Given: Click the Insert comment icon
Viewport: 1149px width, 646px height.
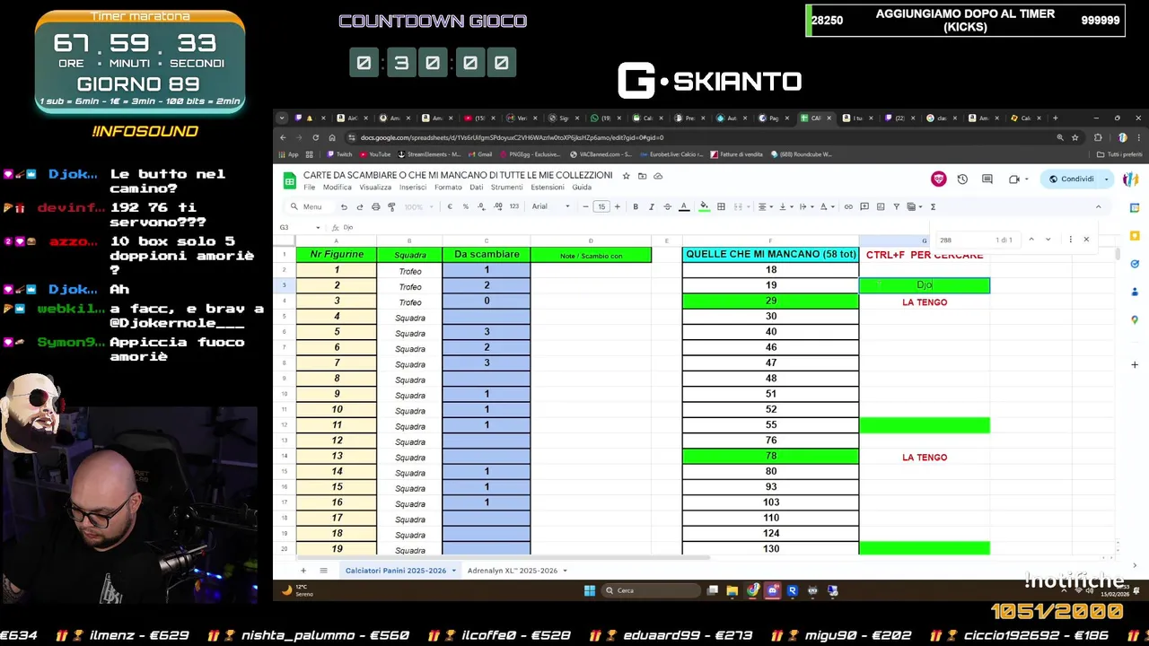Looking at the screenshot, I should click(864, 206).
